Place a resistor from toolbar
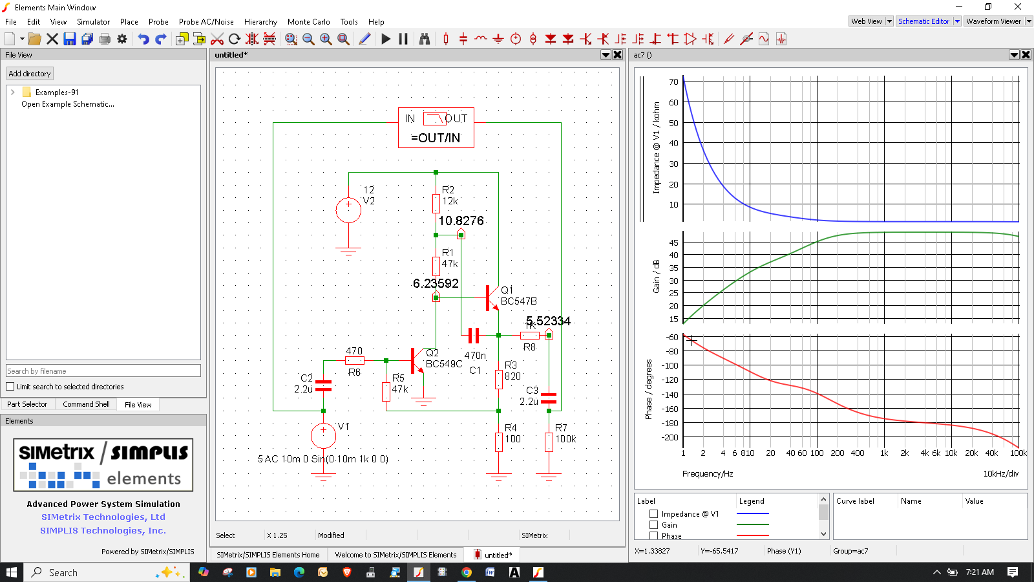1034x582 pixels. pyautogui.click(x=446, y=39)
